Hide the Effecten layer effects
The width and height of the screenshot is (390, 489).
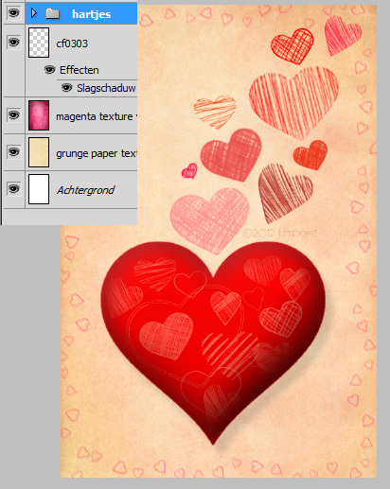[x=49, y=70]
